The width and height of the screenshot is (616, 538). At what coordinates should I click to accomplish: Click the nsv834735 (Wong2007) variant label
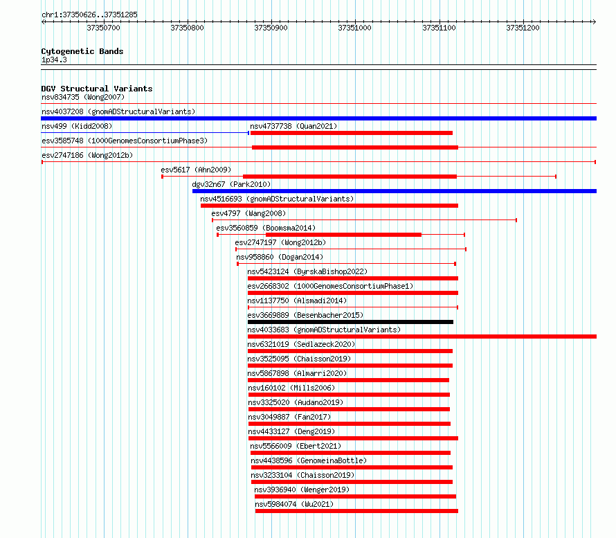pos(83,97)
